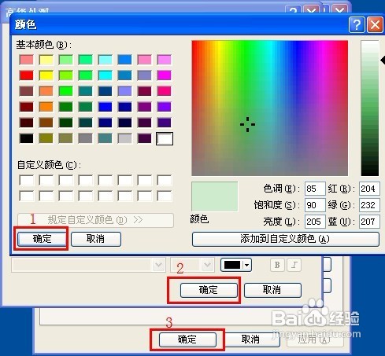Click 添加到自定义颜色 button
Screen dimensions: 385x356
[x=286, y=239]
